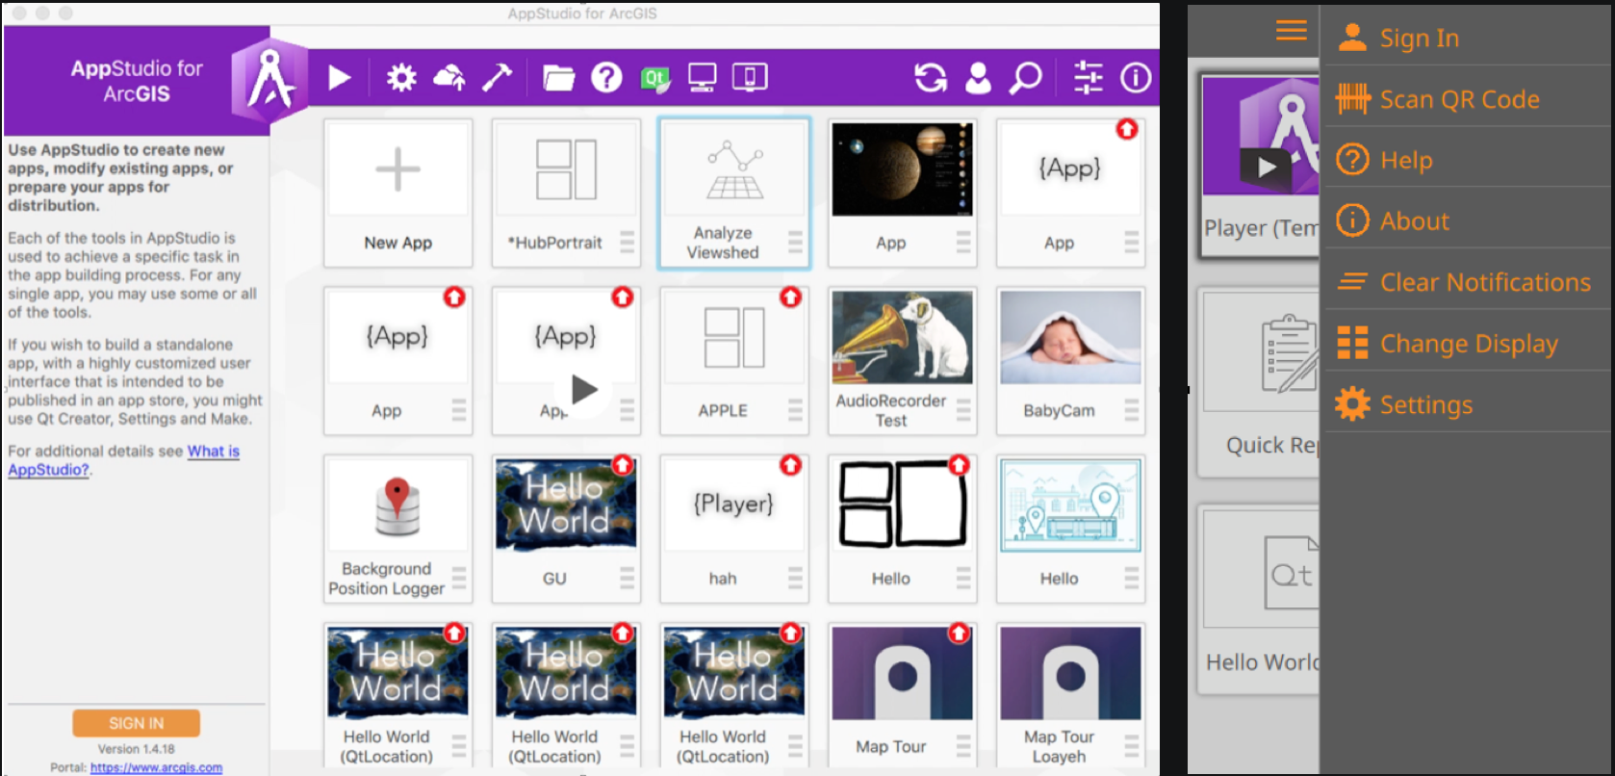Select the BabyCam app thumbnail

point(1070,337)
